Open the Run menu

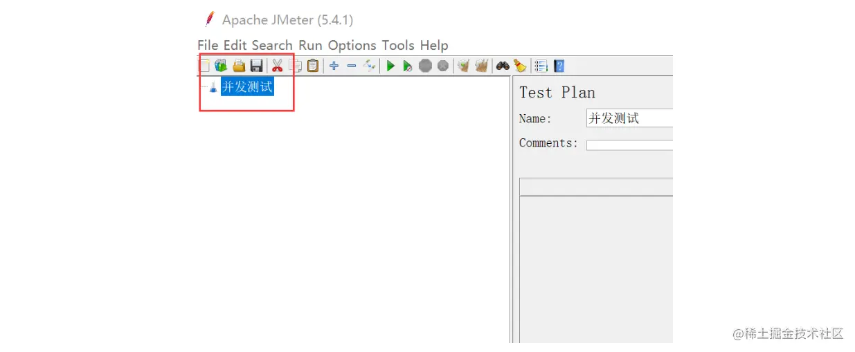pos(310,45)
